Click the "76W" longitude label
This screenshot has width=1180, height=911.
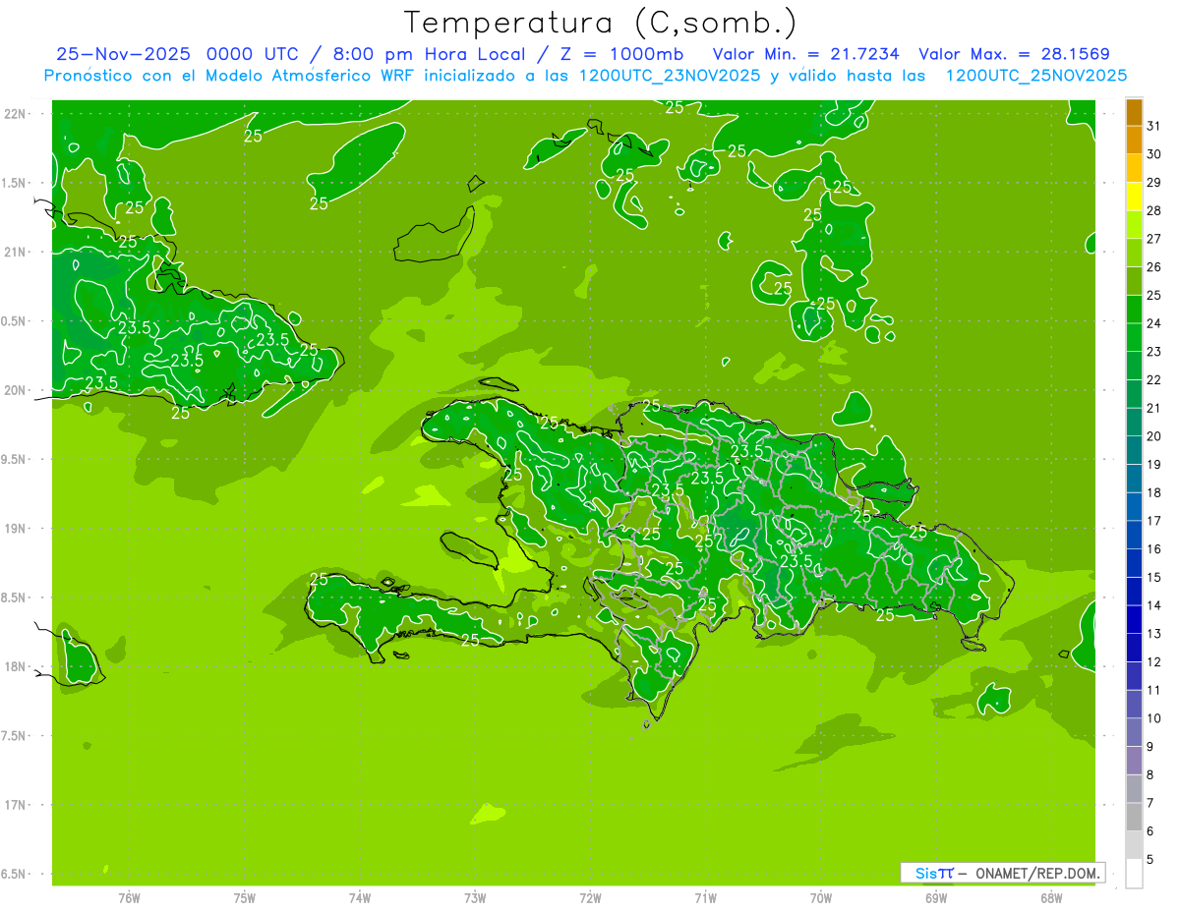130,897
